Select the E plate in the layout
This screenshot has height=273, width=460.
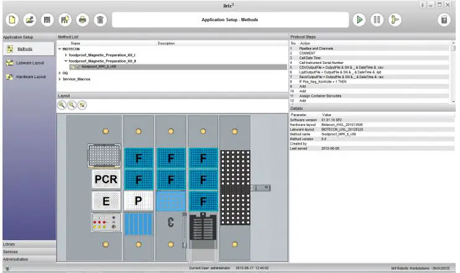106,201
